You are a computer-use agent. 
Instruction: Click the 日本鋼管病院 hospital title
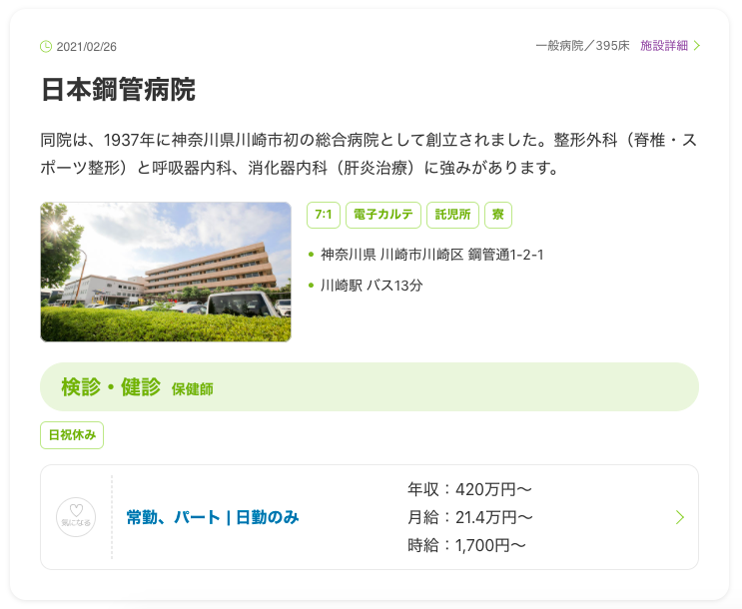click(x=118, y=89)
